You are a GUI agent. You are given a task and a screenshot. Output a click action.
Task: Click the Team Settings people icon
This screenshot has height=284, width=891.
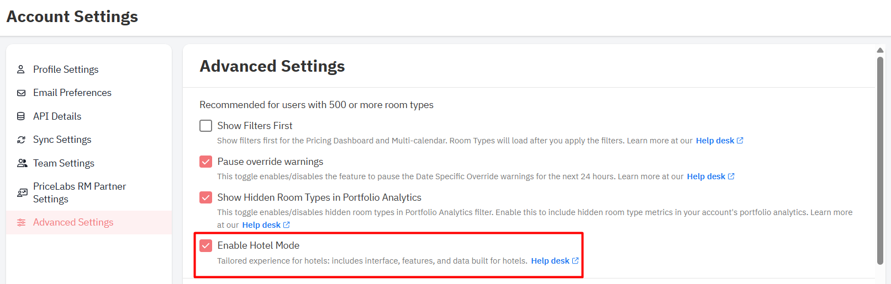[22, 163]
